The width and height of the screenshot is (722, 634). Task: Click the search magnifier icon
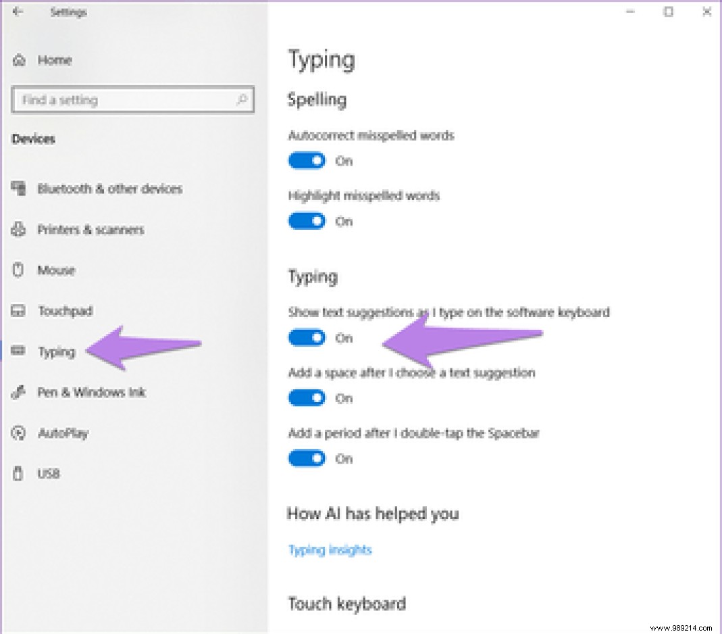pos(241,99)
